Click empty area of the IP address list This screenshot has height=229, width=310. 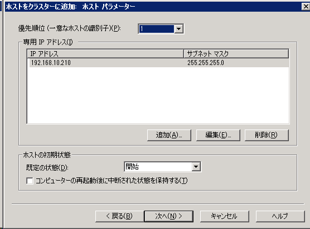click(x=158, y=96)
